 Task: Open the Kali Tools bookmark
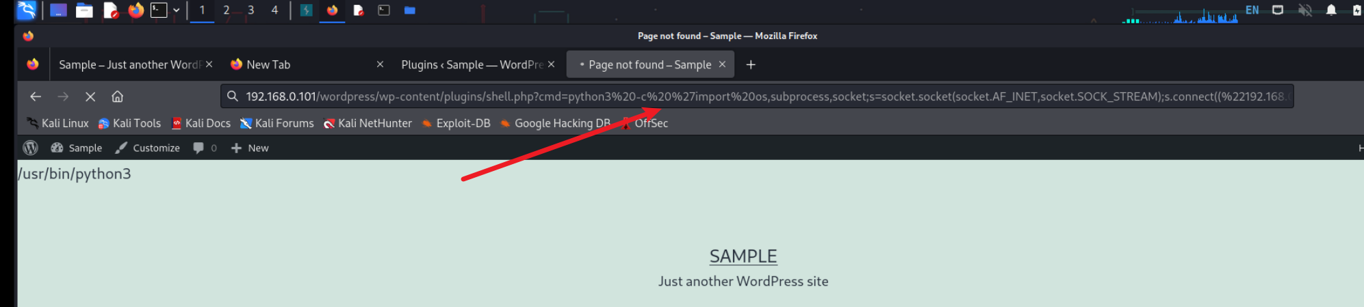tap(129, 123)
